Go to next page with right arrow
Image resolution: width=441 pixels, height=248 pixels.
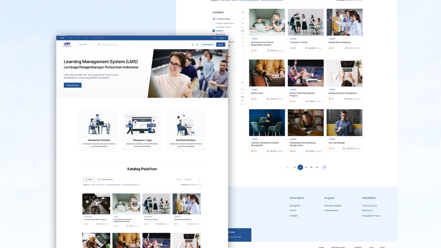coord(324,167)
